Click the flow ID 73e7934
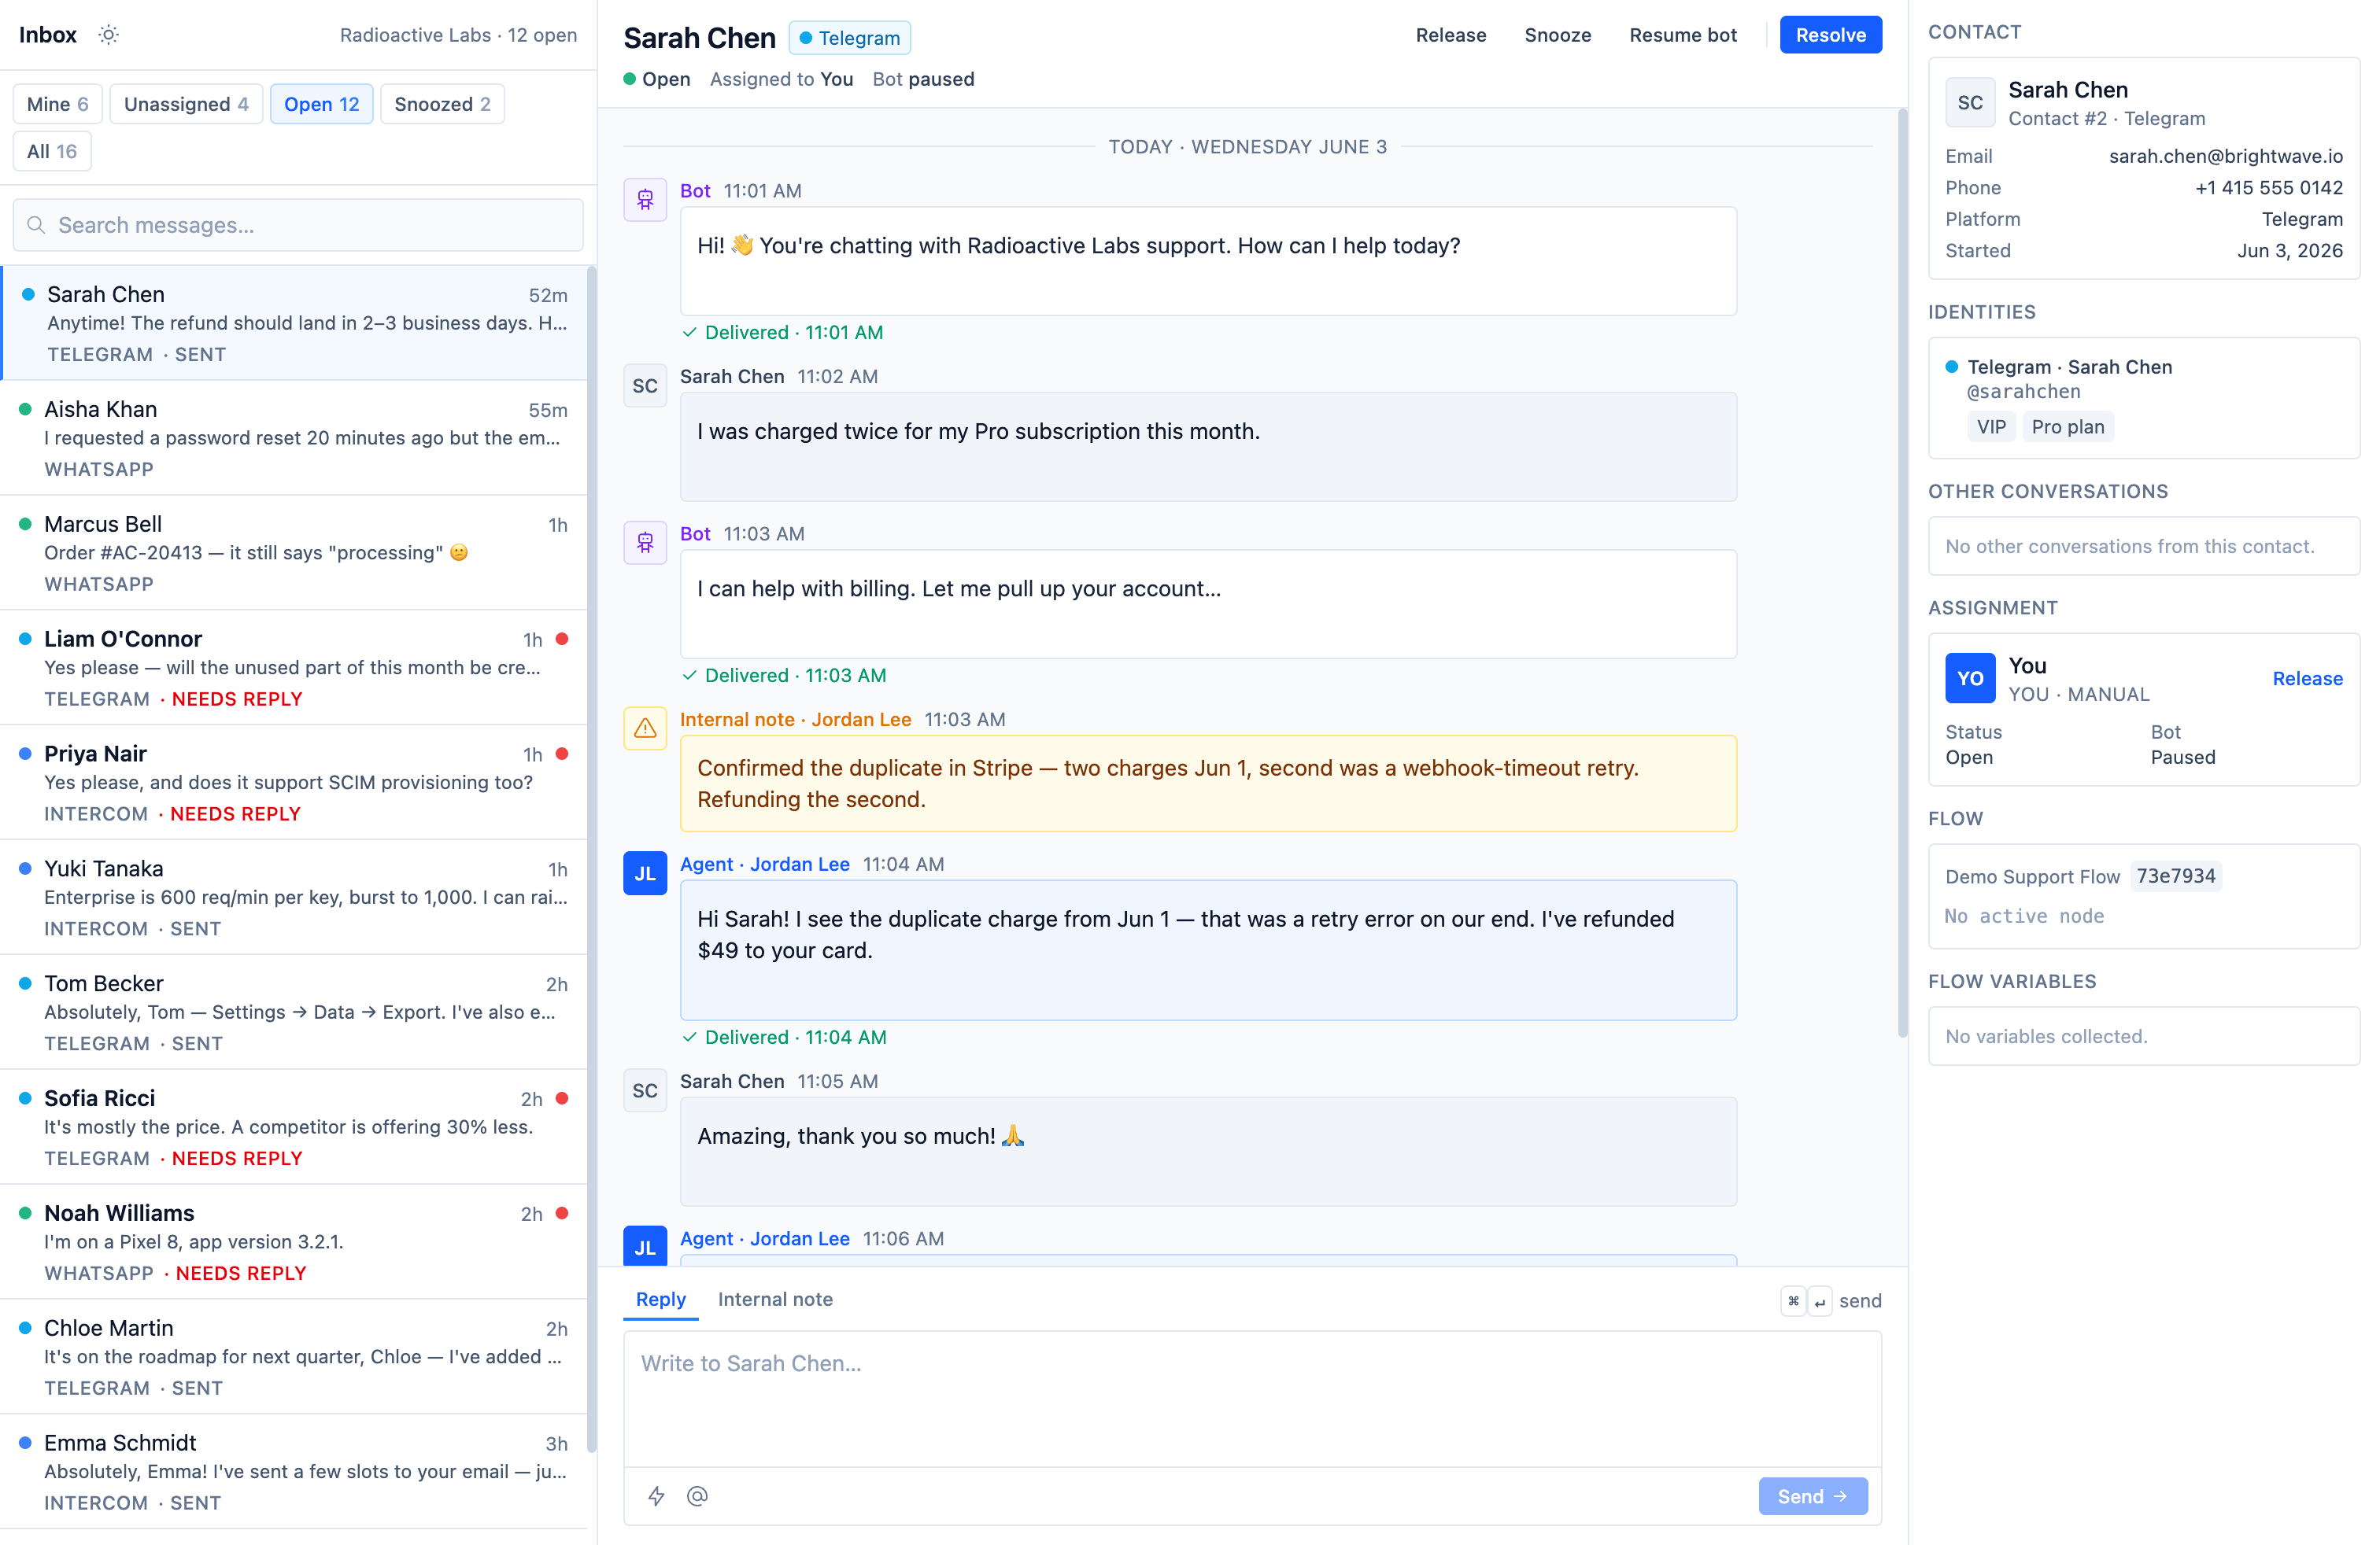2380x1545 pixels. (2176, 876)
